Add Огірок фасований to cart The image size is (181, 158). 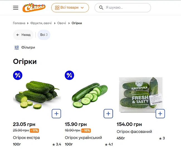160,113
